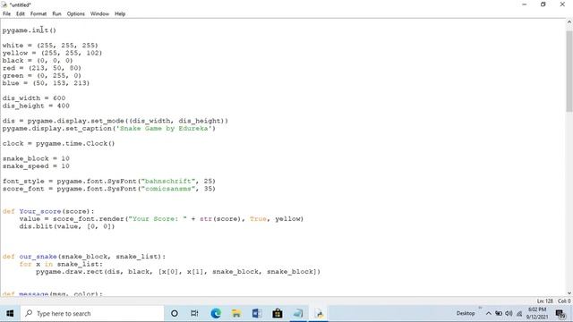Click the 'def our_snake' definition line
The image size is (573, 322).
[x=83, y=257]
